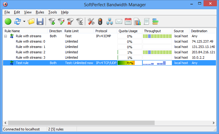Image resolution: width=219 pixels, height=134 pixels.
Task: Click the Destination column header
Action: point(203,31)
